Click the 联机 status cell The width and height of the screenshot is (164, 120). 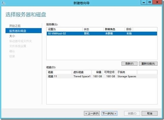tap(87, 33)
